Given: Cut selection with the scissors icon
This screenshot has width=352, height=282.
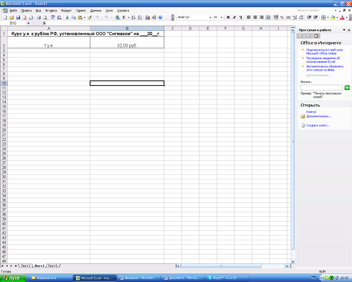Looking at the screenshot, I should tap(67, 17).
